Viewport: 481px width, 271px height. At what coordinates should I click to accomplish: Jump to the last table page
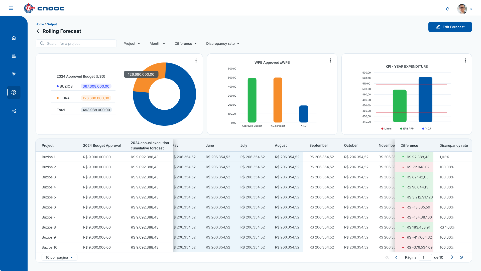pos(461,257)
